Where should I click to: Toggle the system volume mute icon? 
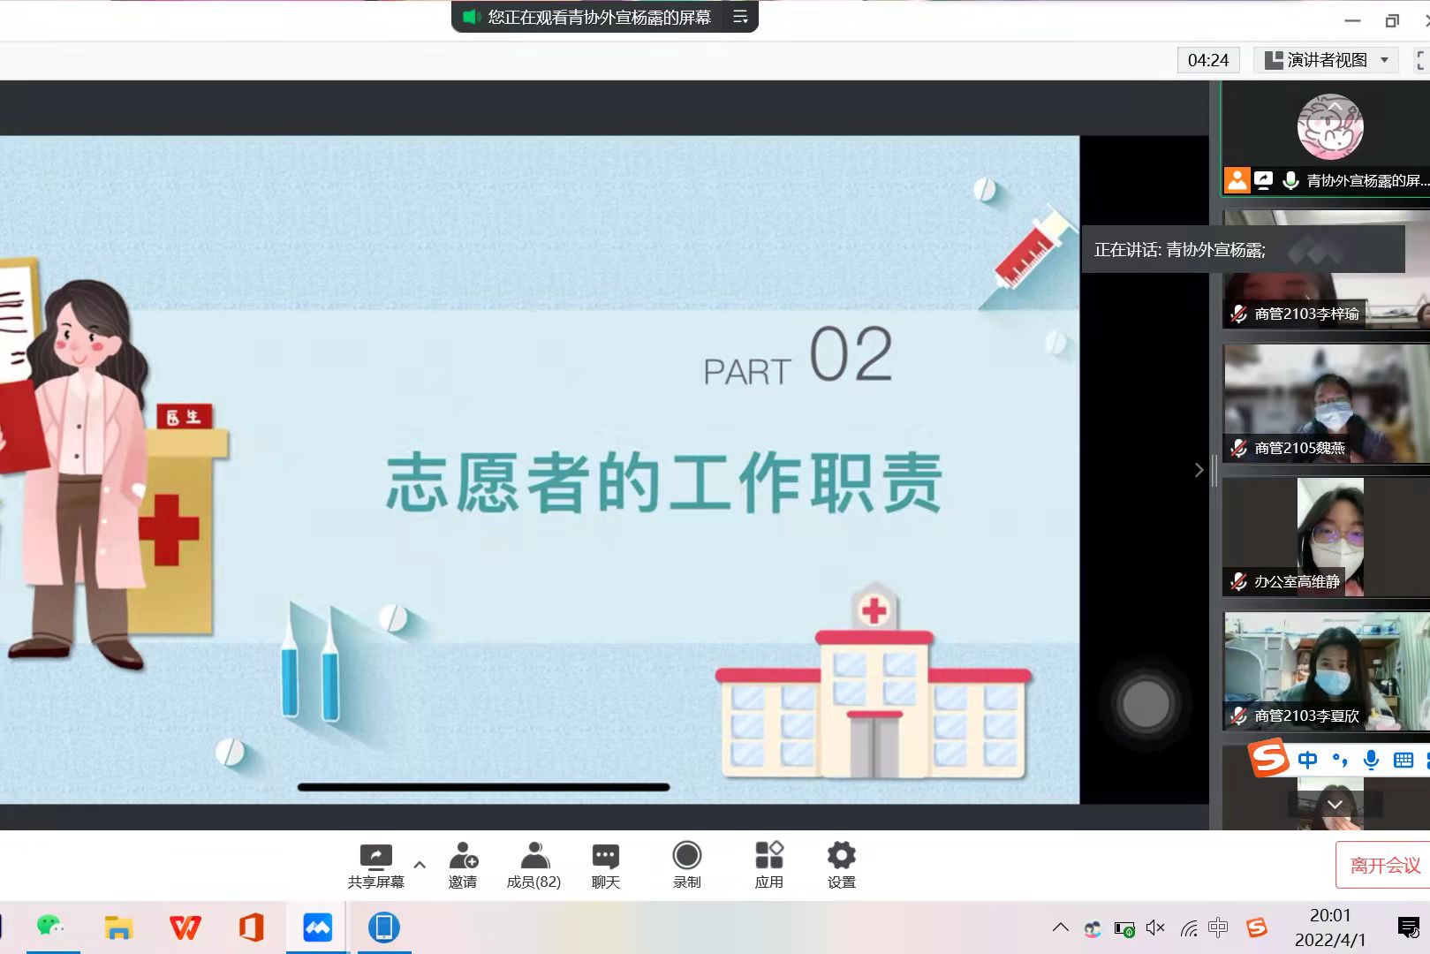[x=1154, y=927]
